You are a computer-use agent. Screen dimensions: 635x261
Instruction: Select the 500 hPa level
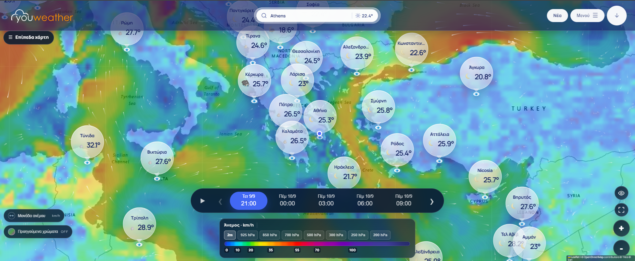tap(314, 235)
